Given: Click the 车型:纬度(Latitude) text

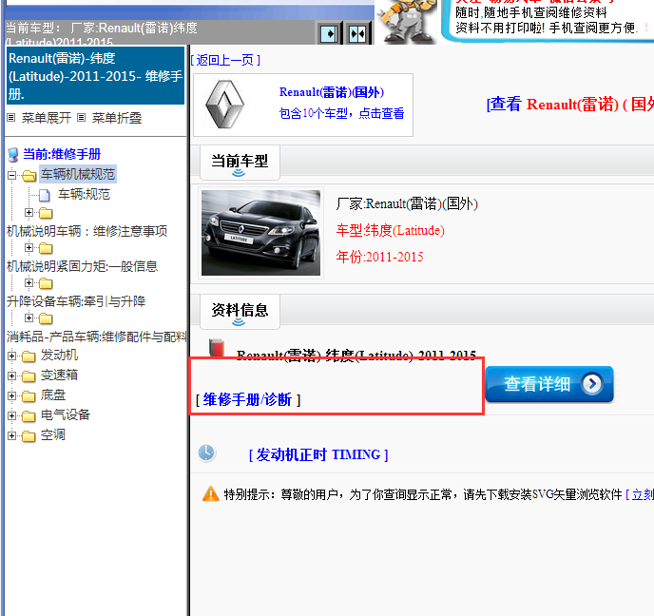Looking at the screenshot, I should 391,230.
